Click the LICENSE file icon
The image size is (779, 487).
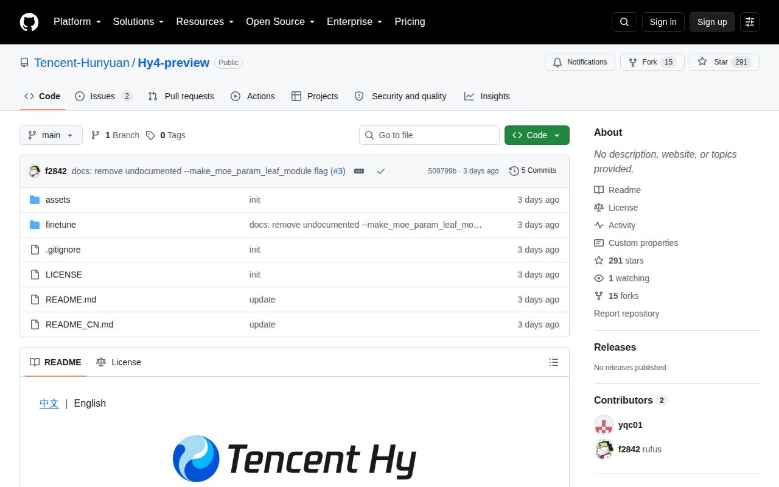pyautogui.click(x=35, y=275)
